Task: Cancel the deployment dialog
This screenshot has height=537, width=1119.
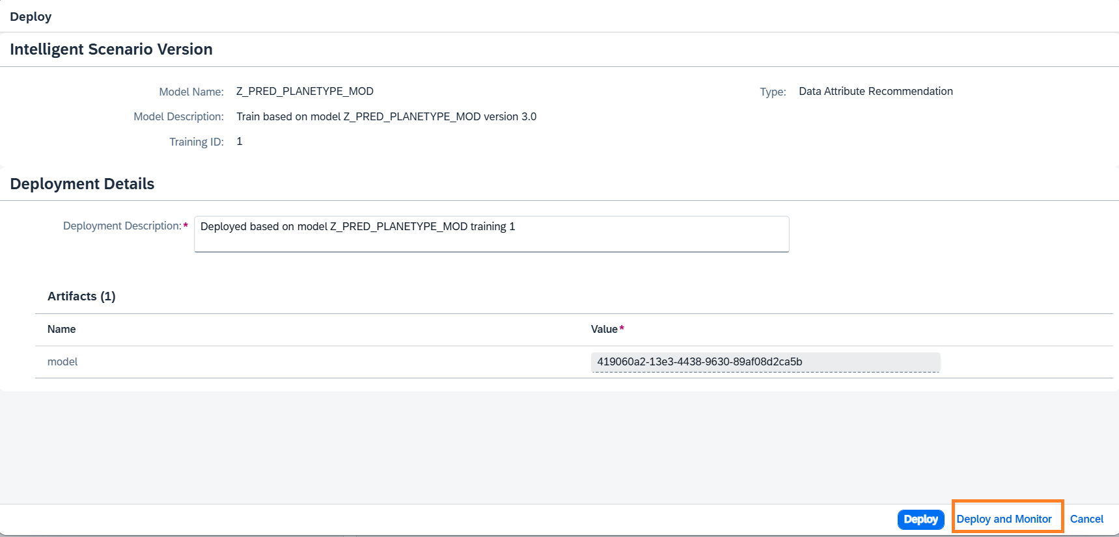Action: click(1086, 519)
